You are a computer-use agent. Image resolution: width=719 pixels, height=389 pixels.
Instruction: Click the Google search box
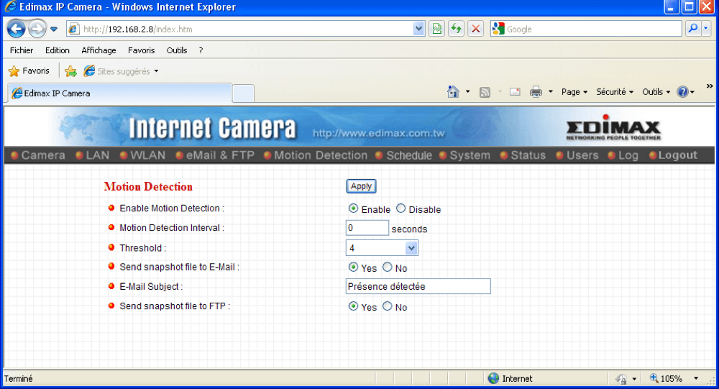point(586,29)
